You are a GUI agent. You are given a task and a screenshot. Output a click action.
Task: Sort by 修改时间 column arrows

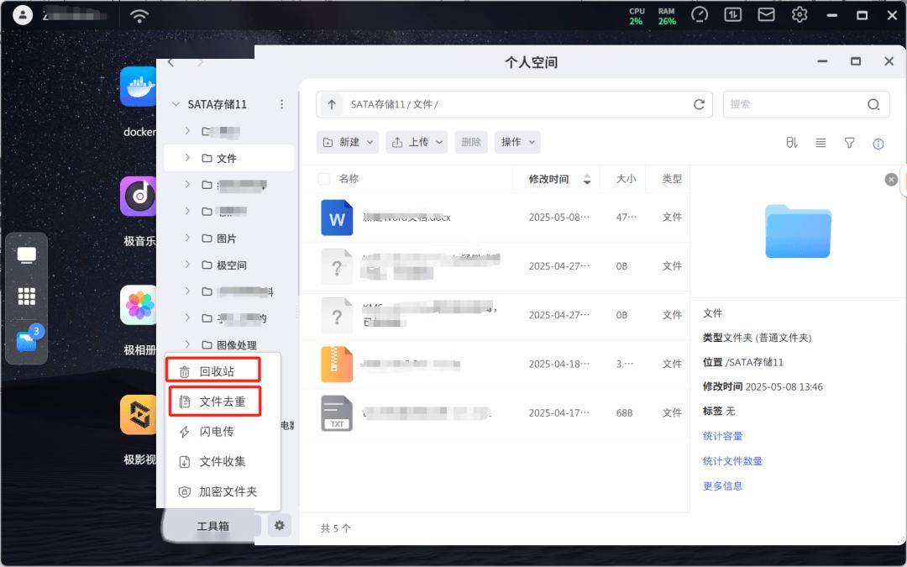tap(587, 180)
